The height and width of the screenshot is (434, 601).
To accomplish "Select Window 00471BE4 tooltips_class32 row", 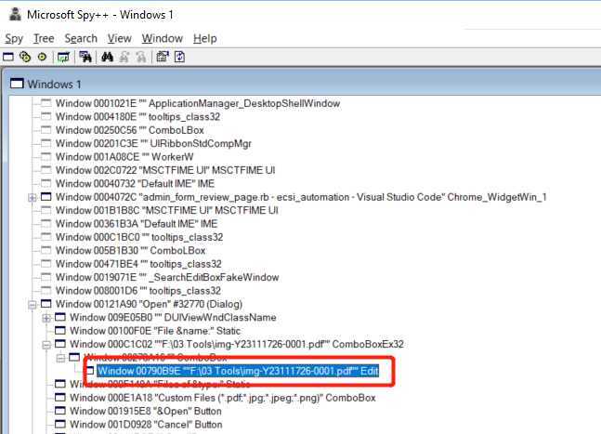I will click(138, 264).
